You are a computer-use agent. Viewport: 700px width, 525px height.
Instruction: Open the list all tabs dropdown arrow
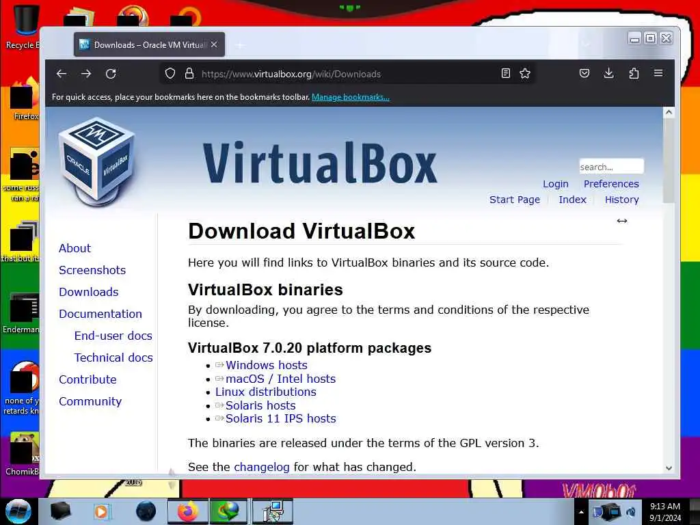pos(586,44)
